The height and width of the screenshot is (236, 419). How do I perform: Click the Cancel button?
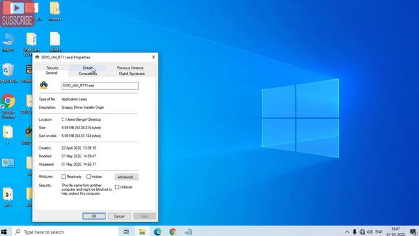click(x=119, y=216)
